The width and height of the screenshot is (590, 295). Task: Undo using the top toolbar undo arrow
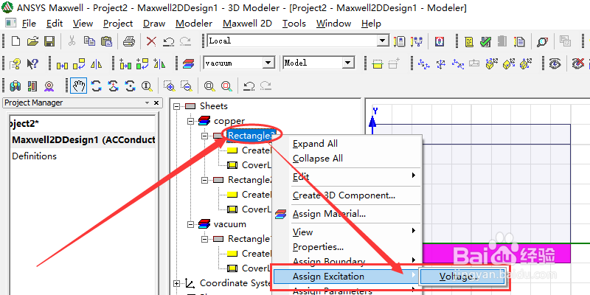[x=169, y=41]
